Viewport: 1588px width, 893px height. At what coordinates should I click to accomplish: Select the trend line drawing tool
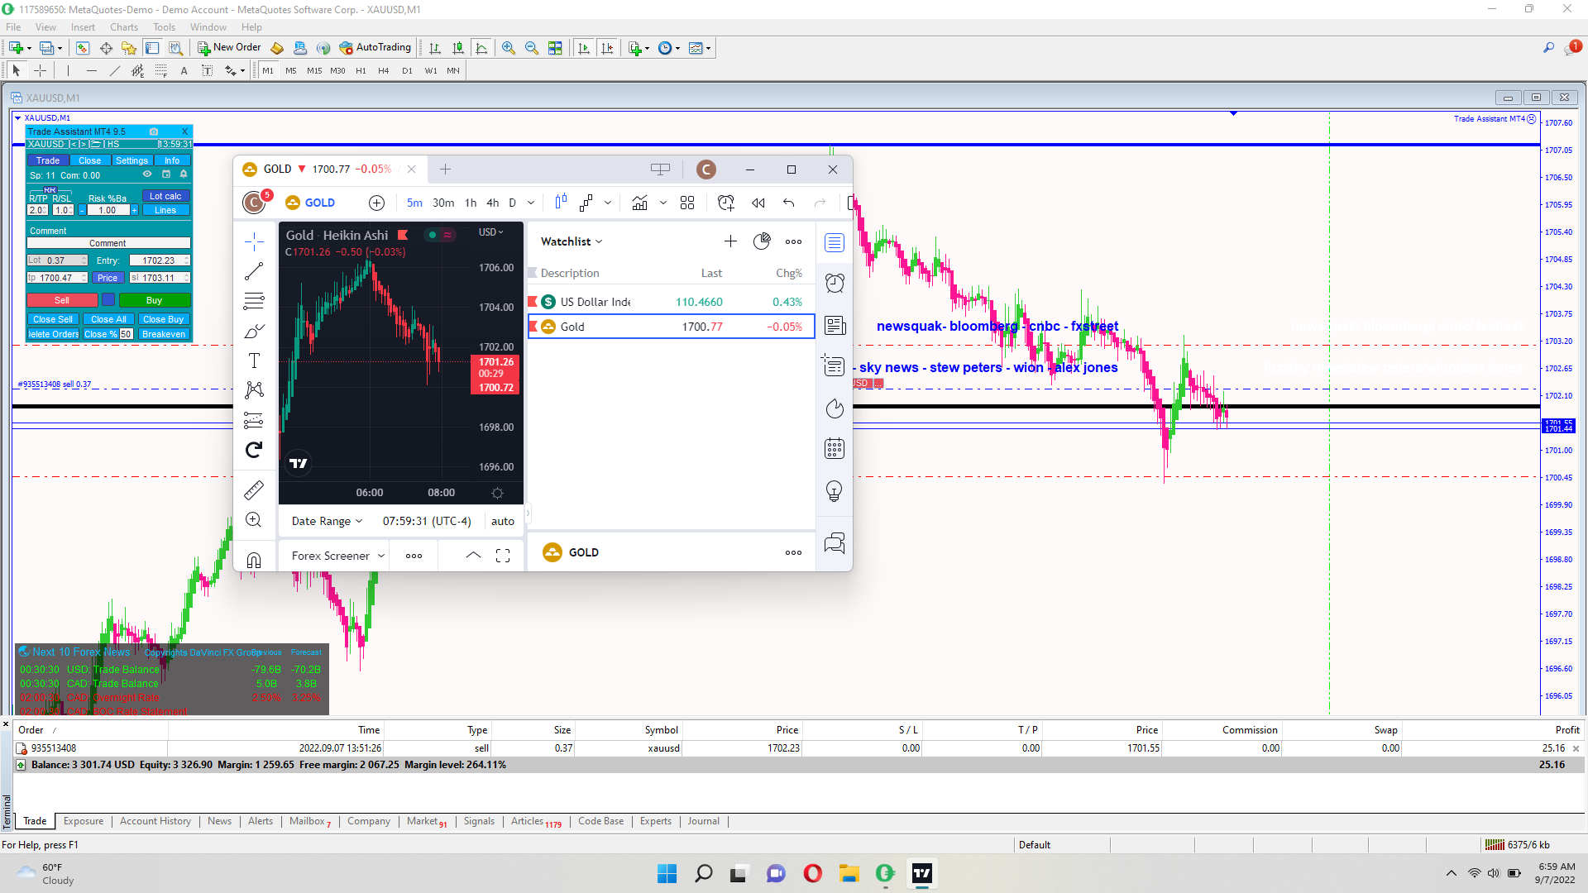[x=254, y=271]
